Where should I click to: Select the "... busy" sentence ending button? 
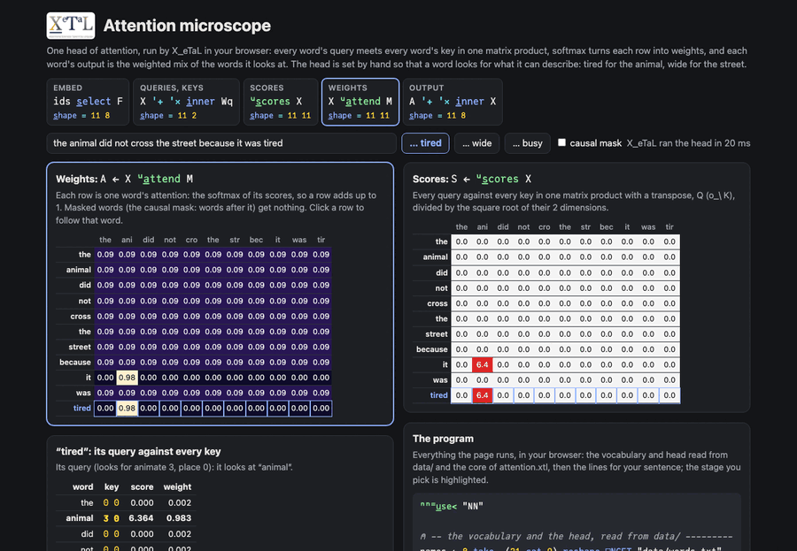pyautogui.click(x=527, y=143)
